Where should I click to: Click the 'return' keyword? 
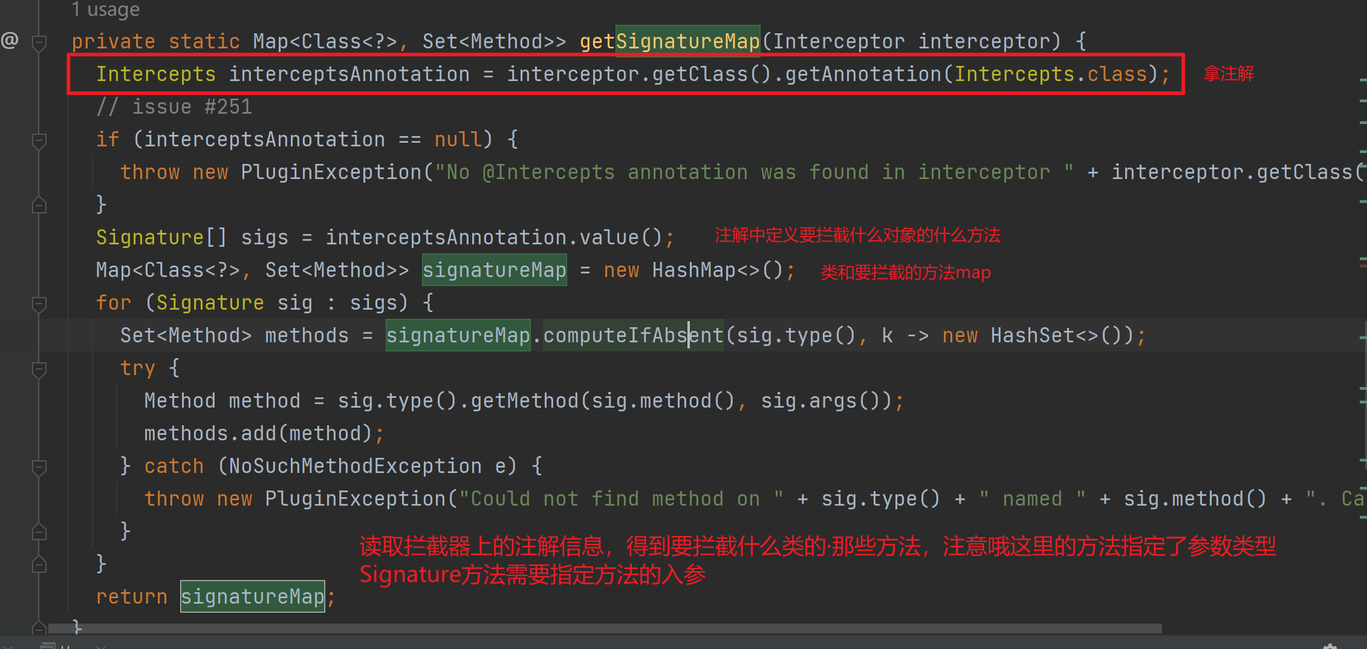131,596
